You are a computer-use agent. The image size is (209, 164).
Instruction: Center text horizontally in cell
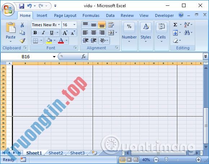click(94, 33)
